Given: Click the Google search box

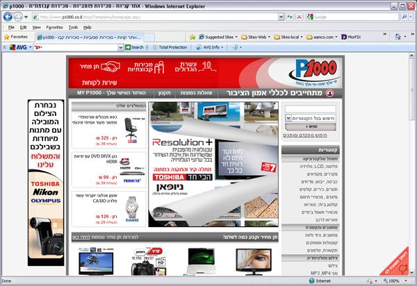Looking at the screenshot, I should [352, 17].
